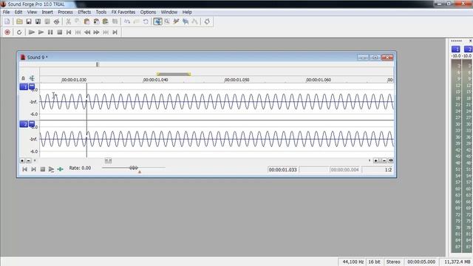Click the Paste to New icon
Image resolution: width=473 pixels, height=266 pixels.
click(x=105, y=21)
